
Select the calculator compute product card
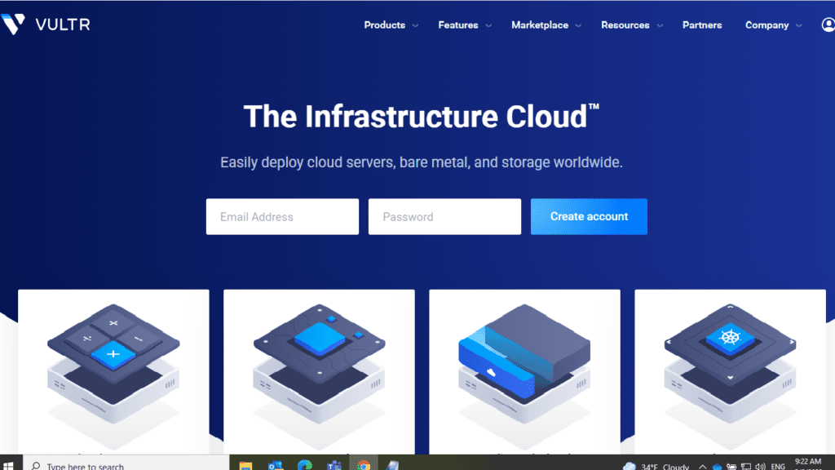113,372
